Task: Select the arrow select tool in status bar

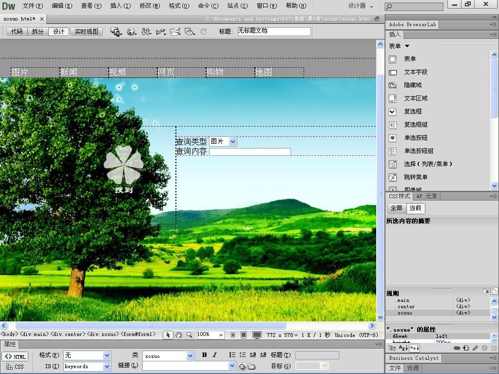Action: (x=168, y=335)
